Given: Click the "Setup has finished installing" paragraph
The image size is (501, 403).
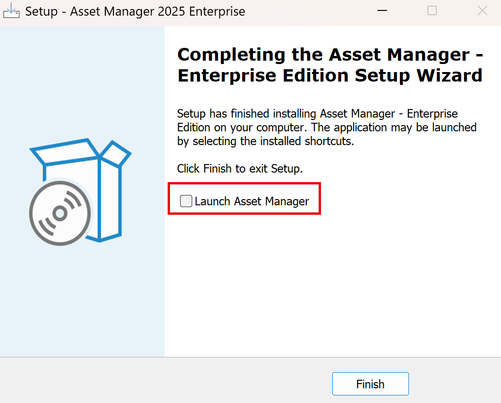Looking at the screenshot, I should point(327,128).
